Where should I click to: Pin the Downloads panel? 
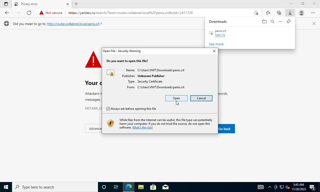288,21
